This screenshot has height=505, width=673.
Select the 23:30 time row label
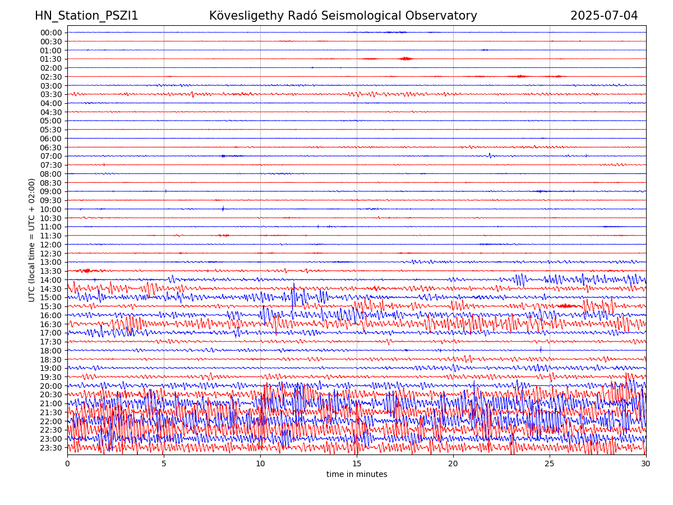pyautogui.click(x=51, y=448)
